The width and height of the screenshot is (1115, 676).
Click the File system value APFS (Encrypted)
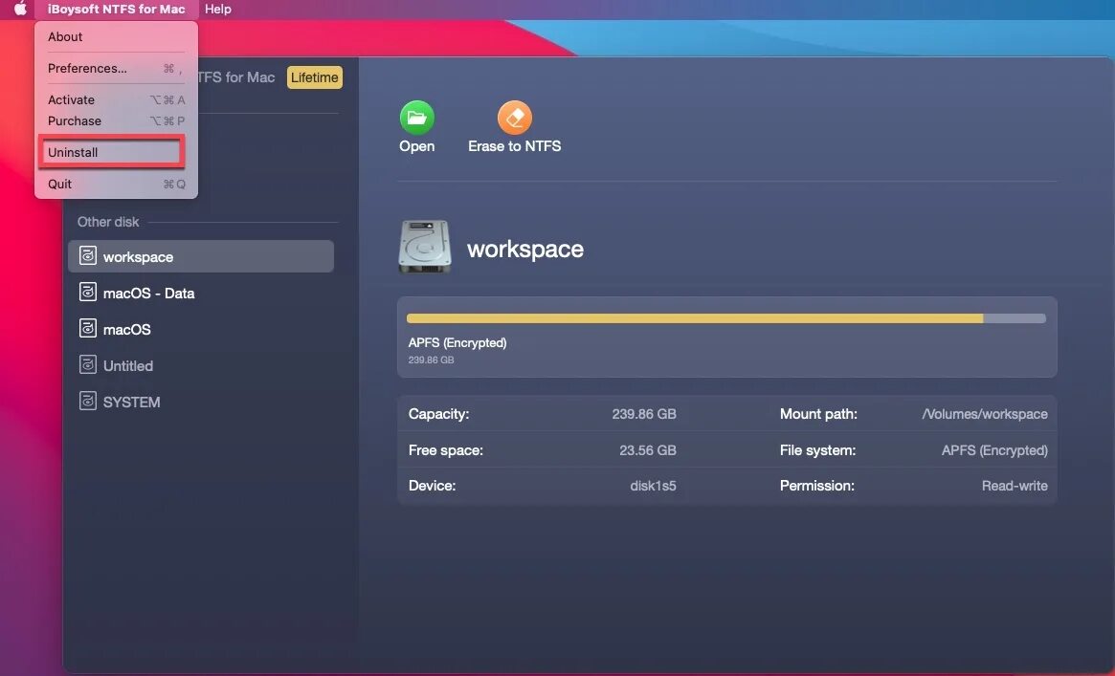(x=994, y=450)
